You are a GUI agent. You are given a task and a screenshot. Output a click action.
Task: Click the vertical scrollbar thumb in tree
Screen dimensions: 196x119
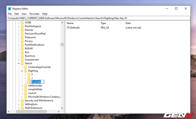point(62,44)
